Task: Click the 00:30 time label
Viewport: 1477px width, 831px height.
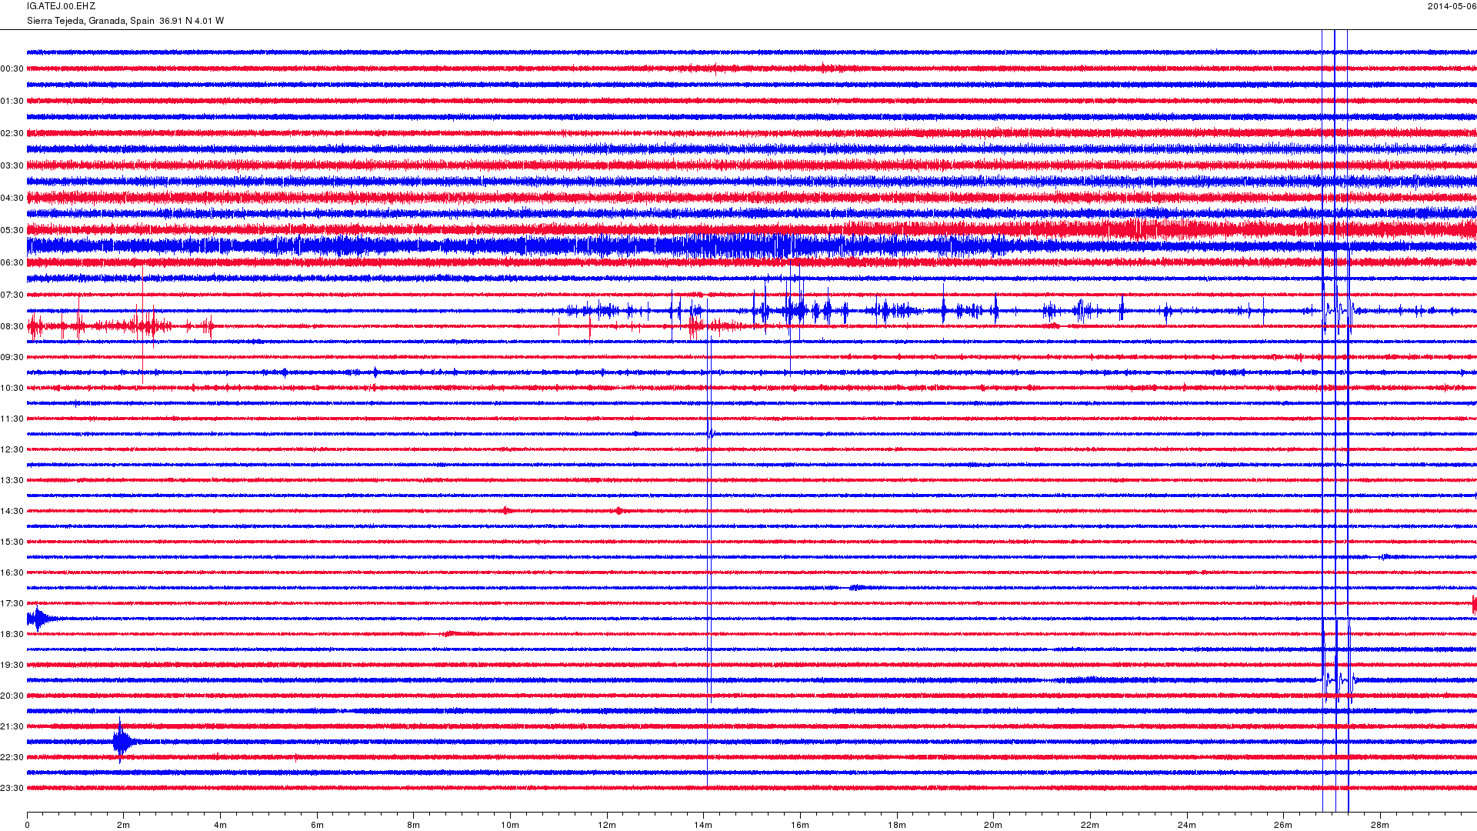Action: (x=12, y=68)
